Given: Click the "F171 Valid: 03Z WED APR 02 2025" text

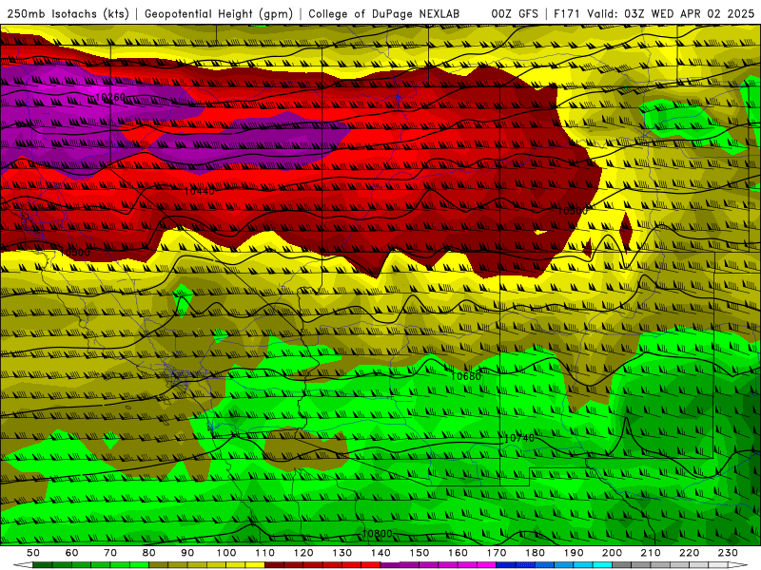Looking at the screenshot, I should pyautogui.click(x=654, y=13).
